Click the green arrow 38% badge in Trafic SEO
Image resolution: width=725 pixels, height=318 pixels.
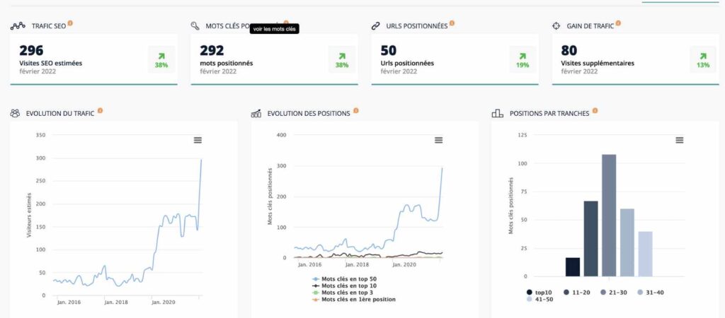click(161, 59)
